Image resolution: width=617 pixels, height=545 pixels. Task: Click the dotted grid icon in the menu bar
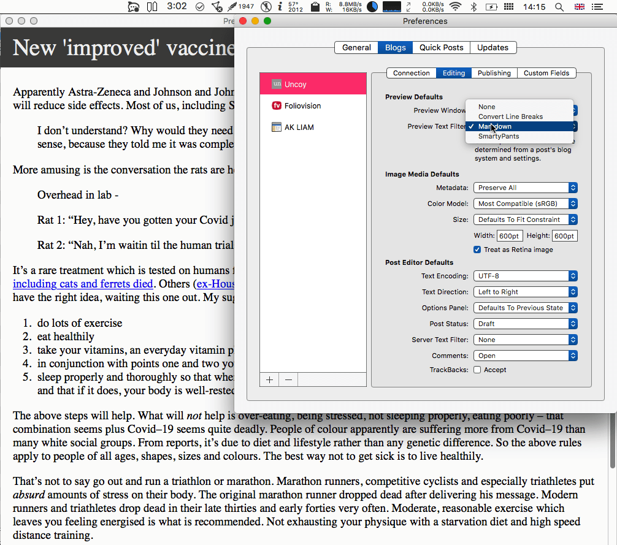pos(509,7)
